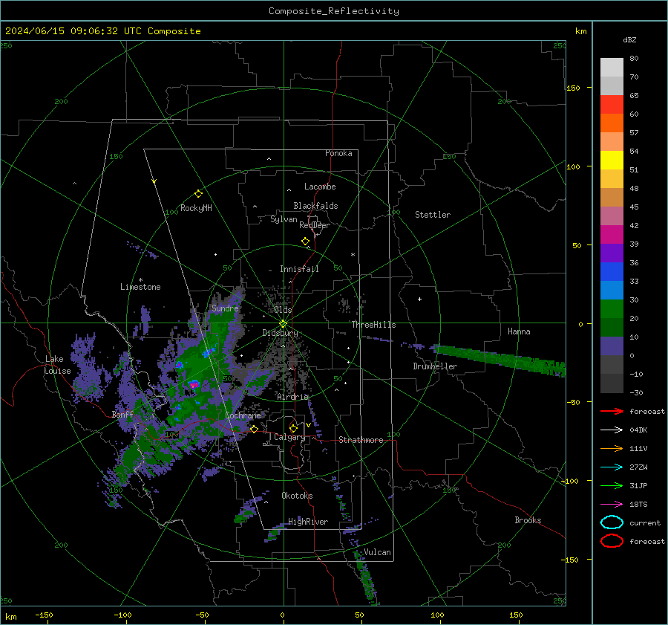
Task: Click the 'Limestone' map label
Action: coord(140,287)
